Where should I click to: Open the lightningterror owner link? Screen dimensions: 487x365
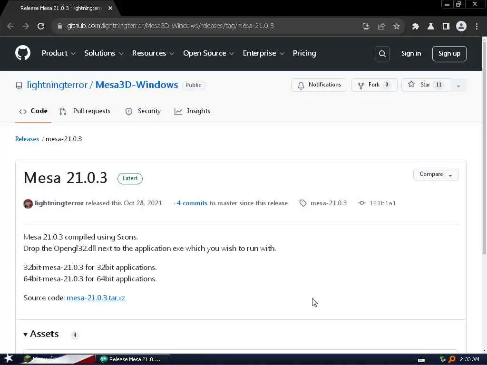click(57, 85)
